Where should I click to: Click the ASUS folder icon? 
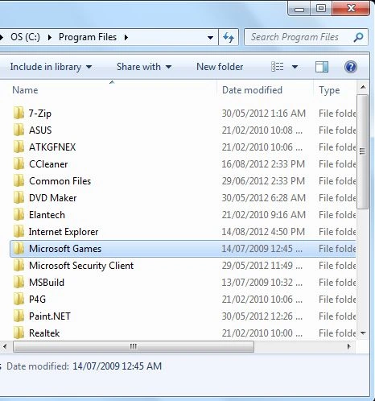point(19,130)
